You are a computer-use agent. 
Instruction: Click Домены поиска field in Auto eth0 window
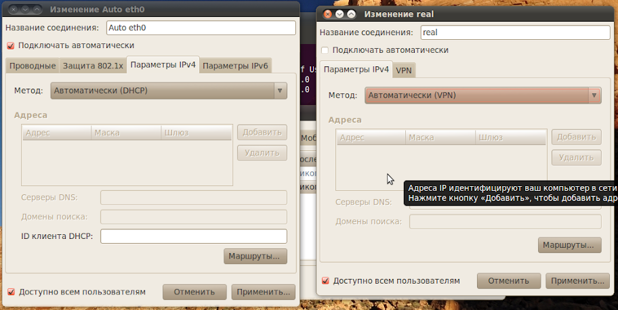[194, 217]
